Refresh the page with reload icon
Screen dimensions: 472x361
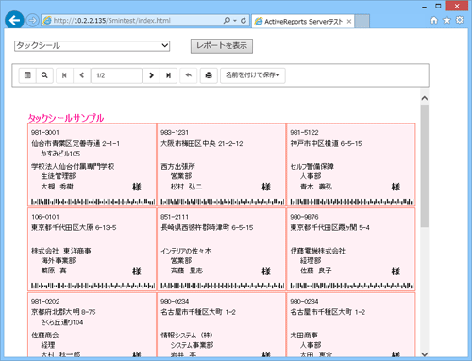tap(244, 21)
